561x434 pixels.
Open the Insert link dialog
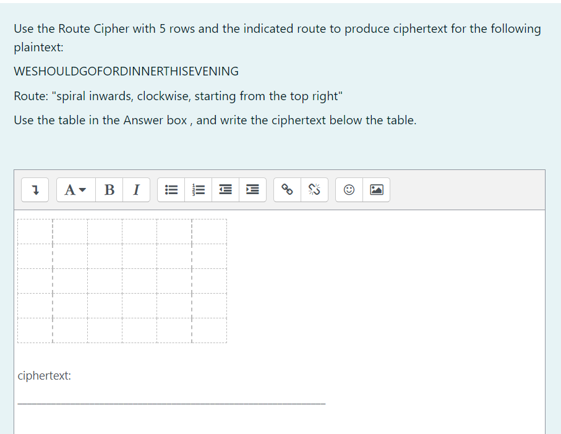(286, 190)
